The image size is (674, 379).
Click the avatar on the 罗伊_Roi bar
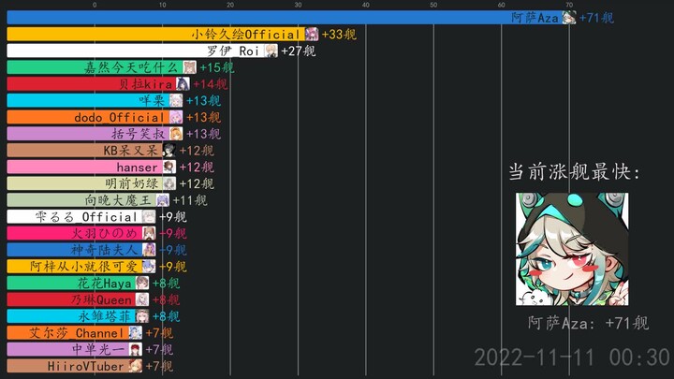271,51
